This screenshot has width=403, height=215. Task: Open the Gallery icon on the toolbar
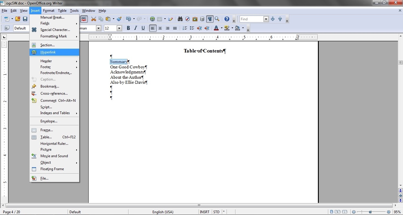[195, 19]
